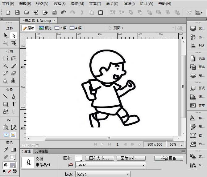Pick the Magic Wand tool
The width and height of the screenshot is (207, 177).
[x=6, y=66]
